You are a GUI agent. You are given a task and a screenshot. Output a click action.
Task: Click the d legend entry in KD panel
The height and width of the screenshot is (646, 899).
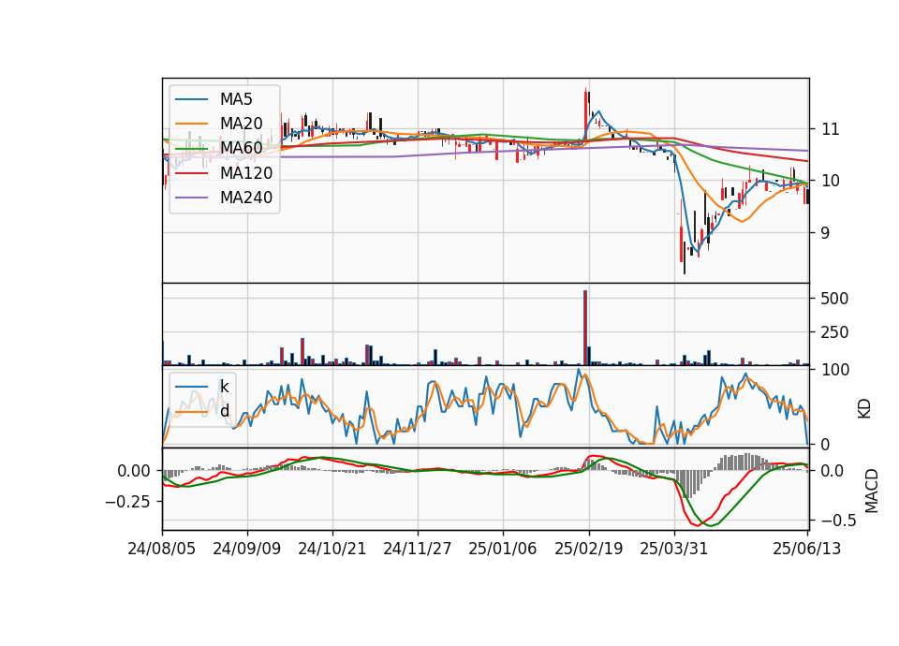tap(225, 410)
